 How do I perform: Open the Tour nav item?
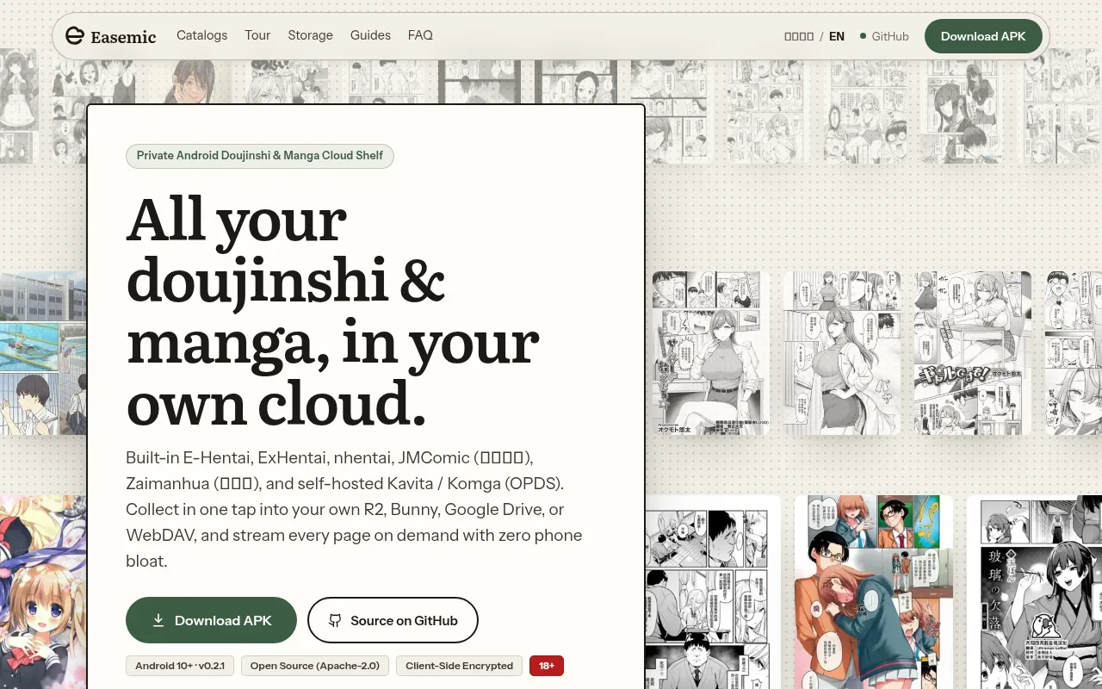(x=257, y=35)
